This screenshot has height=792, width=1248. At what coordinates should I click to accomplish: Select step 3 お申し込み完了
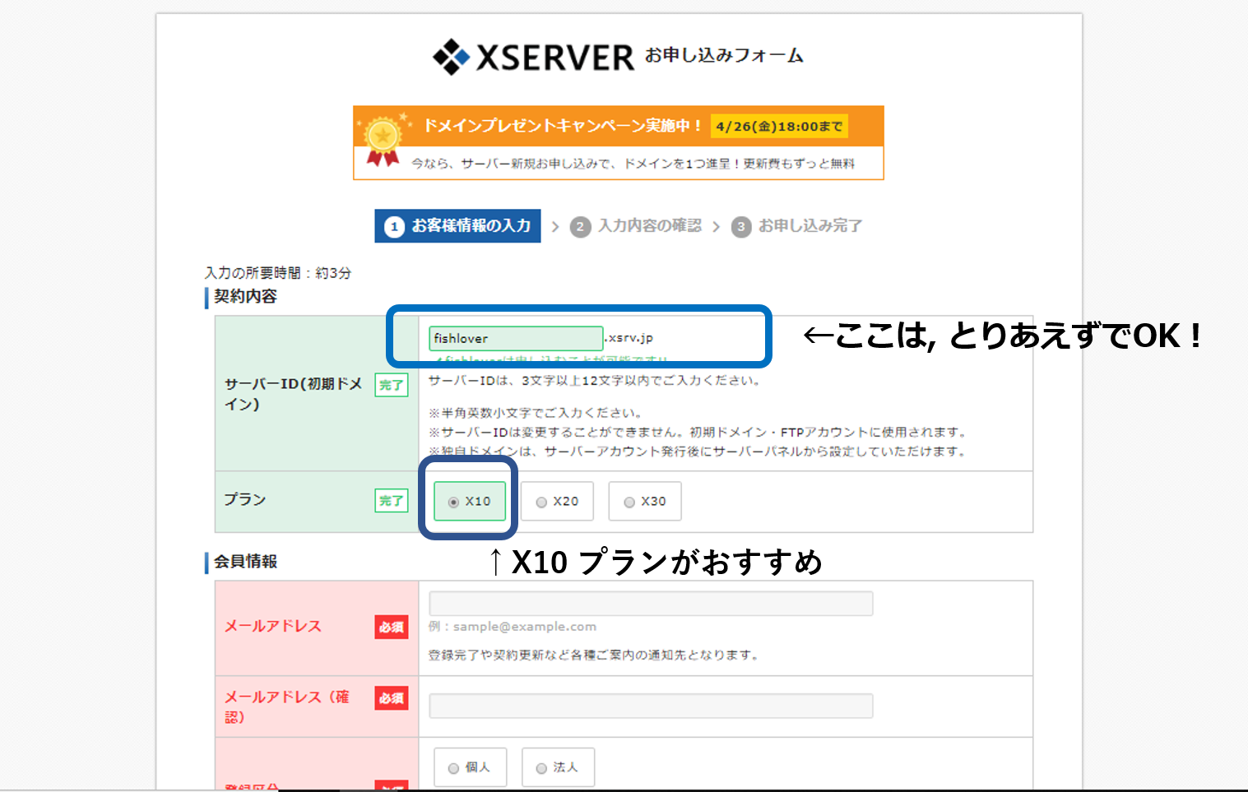pyautogui.click(x=797, y=226)
